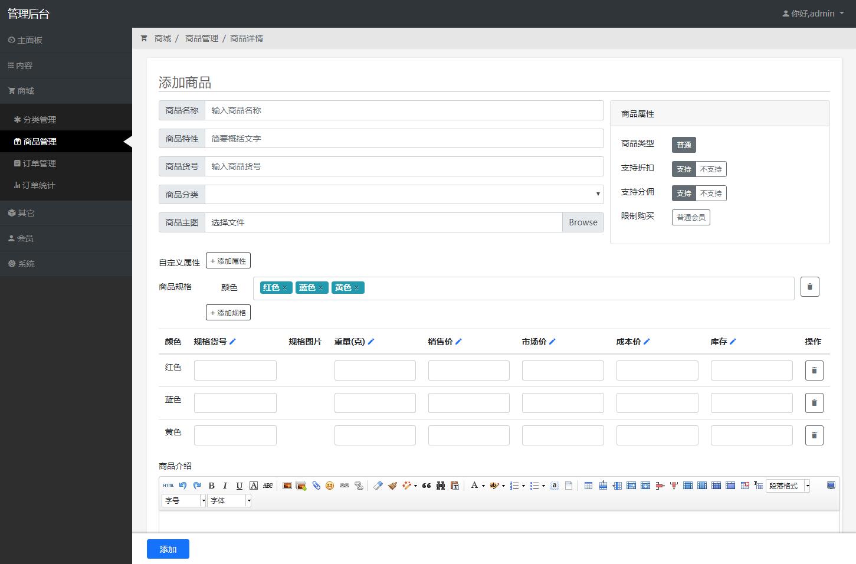The width and height of the screenshot is (856, 564).
Task: Remove the 黄色 tag
Action: (356, 288)
